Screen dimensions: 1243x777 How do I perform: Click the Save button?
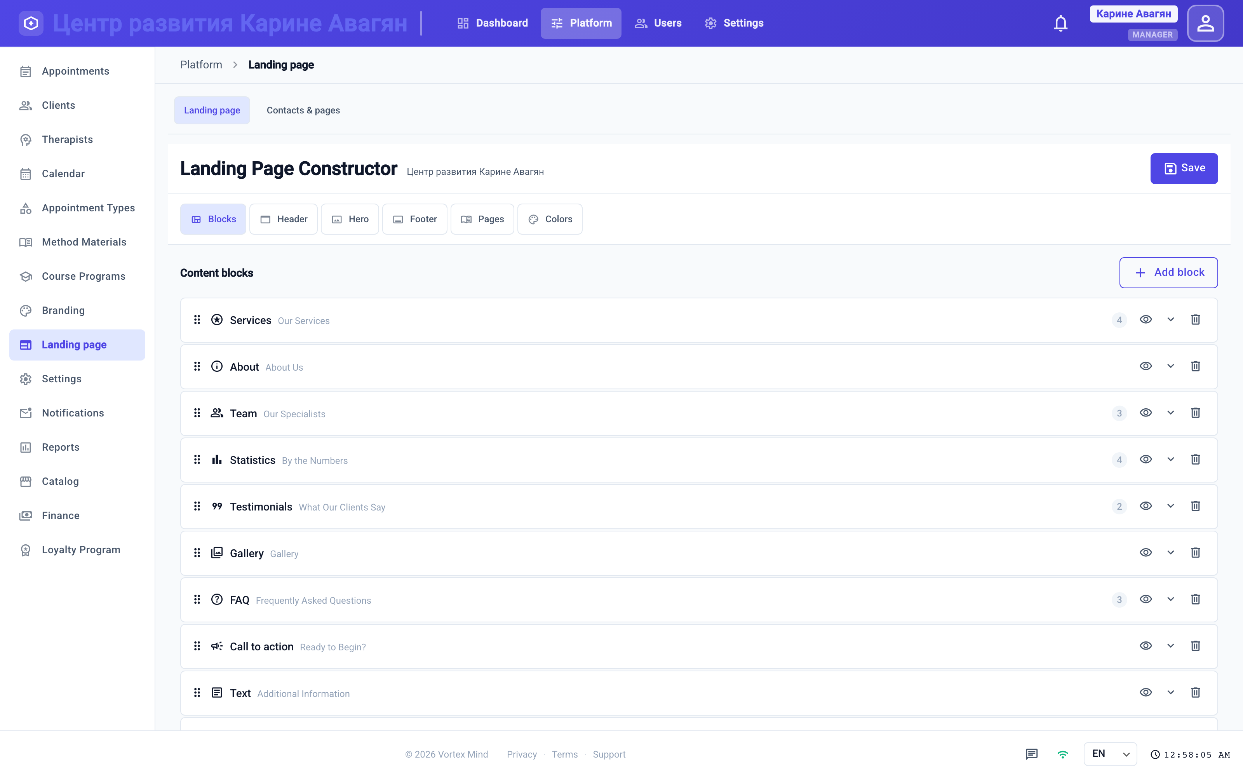pos(1184,169)
